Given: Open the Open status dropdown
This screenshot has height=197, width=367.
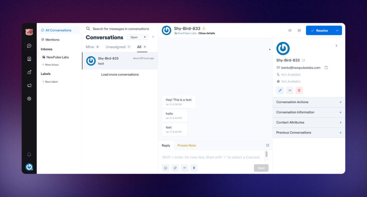Looking at the screenshot, I should click(x=138, y=37).
